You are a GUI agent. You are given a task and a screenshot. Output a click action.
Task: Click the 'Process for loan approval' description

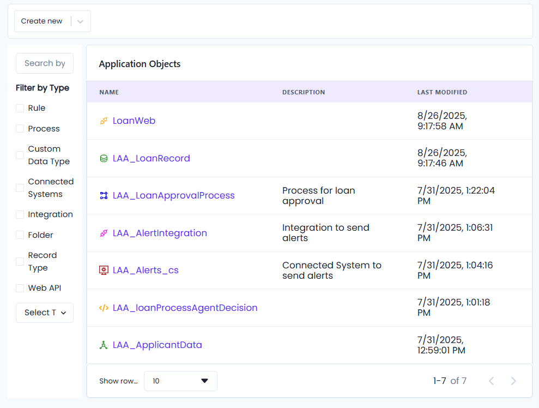(319, 195)
